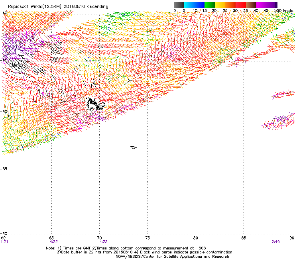Click the '25' label under the color bar
This screenshot has height=259, width=295.
(225, 10)
